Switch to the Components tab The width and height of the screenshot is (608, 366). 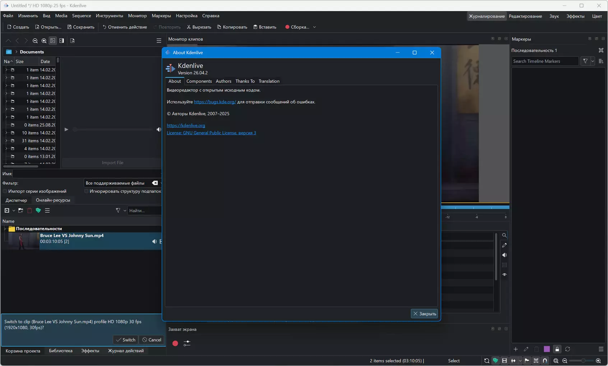(199, 81)
